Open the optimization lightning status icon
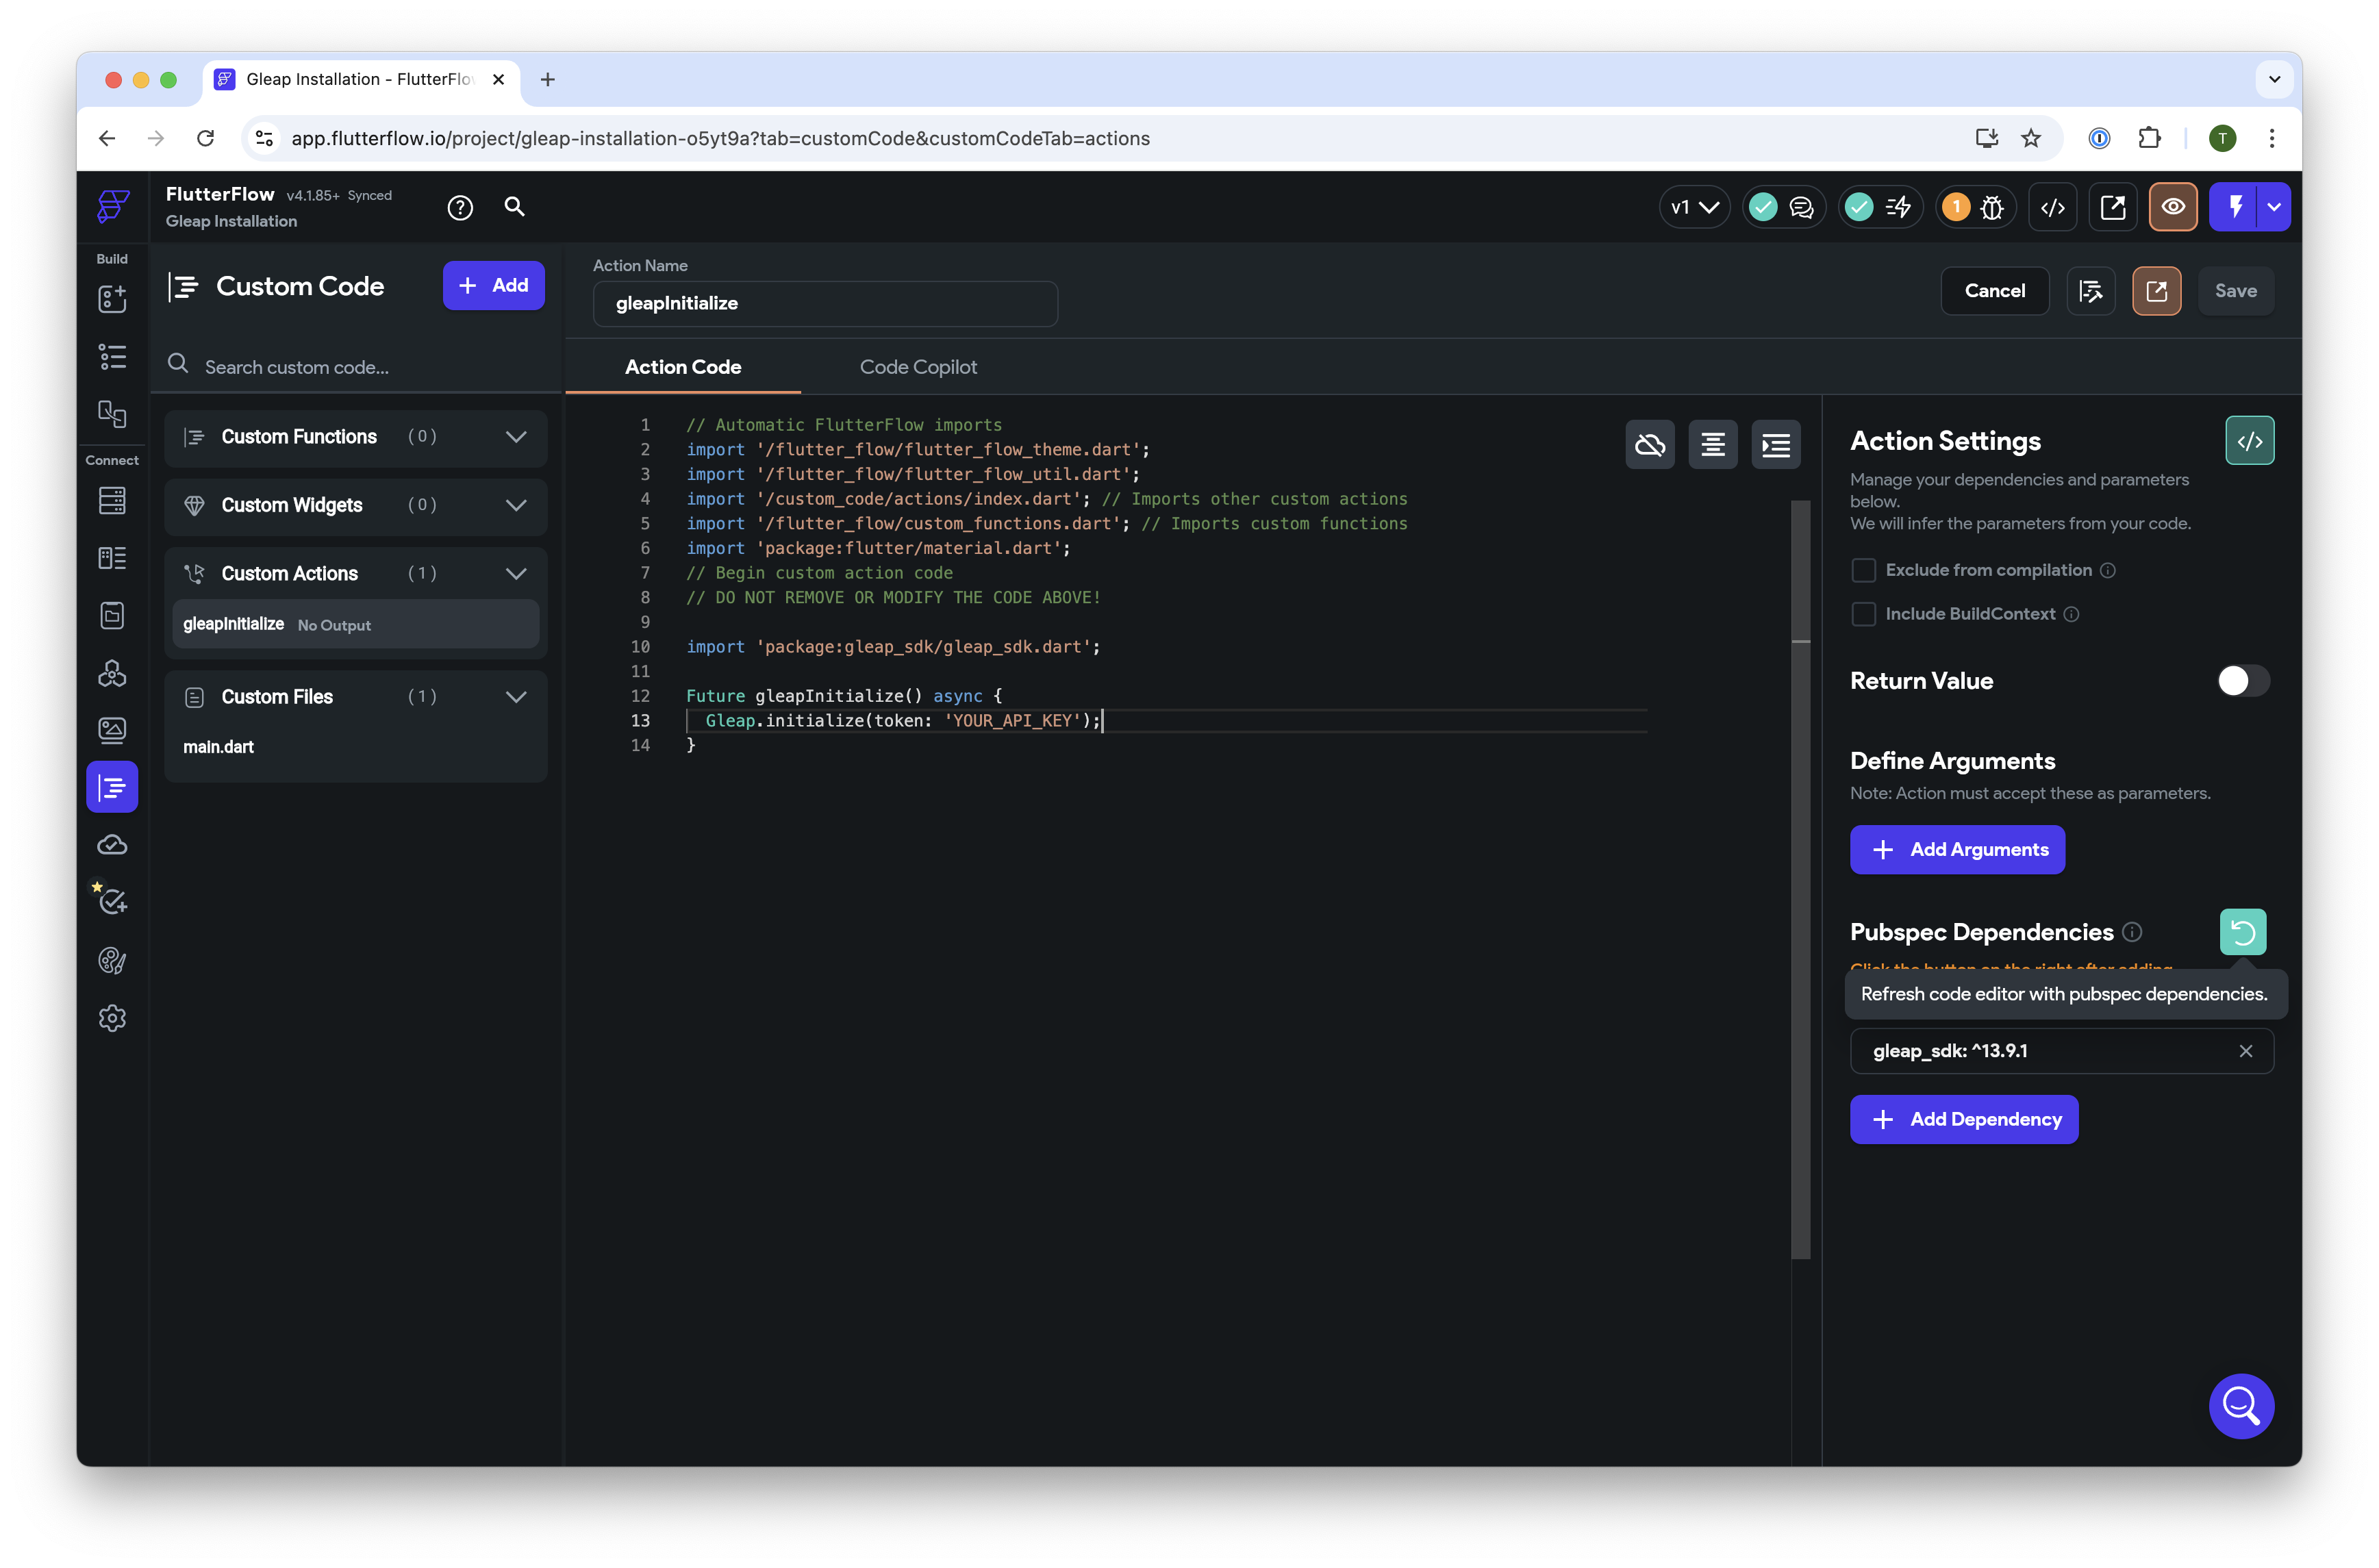This screenshot has height=1568, width=2379. 1898,207
